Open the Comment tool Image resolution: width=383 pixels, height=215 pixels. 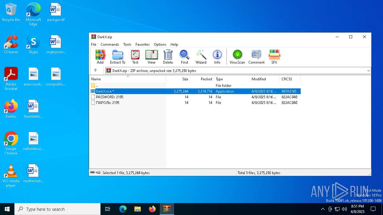tap(256, 57)
